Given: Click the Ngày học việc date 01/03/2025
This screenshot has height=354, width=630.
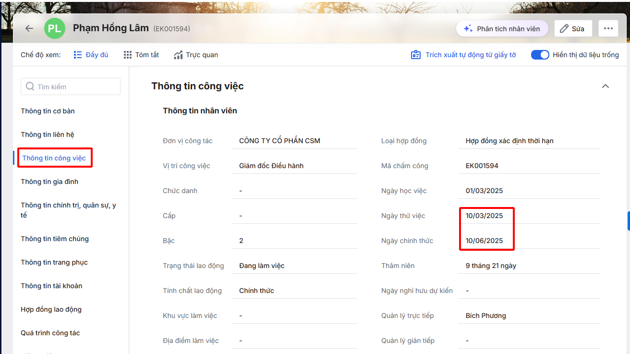Looking at the screenshot, I should (x=485, y=191).
